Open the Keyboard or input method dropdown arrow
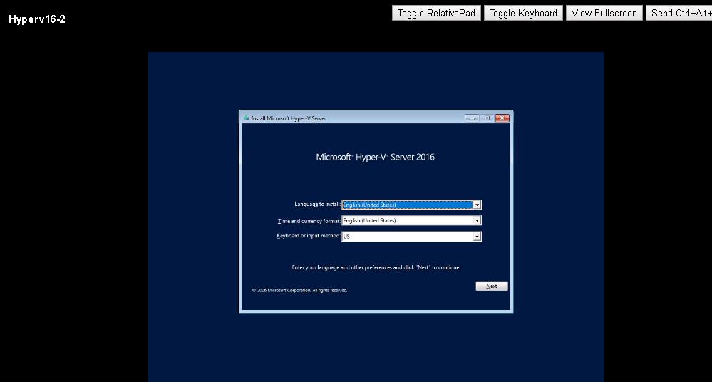 pyautogui.click(x=477, y=236)
